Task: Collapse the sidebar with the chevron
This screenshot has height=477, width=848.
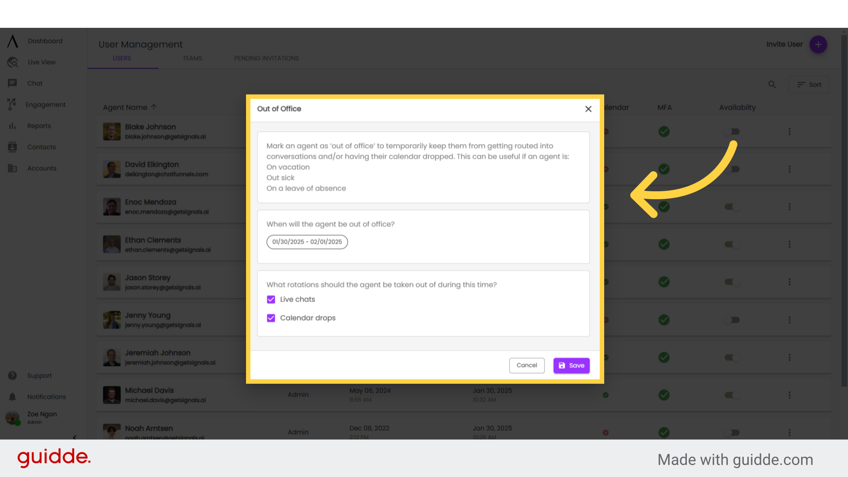Action: (x=75, y=437)
